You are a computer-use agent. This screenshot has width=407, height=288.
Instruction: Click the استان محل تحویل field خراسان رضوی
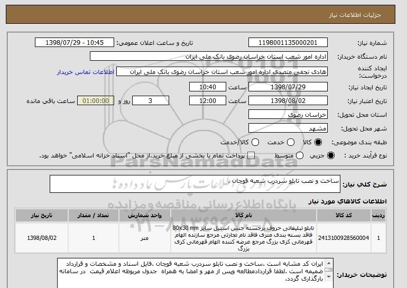pyautogui.click(x=288, y=115)
